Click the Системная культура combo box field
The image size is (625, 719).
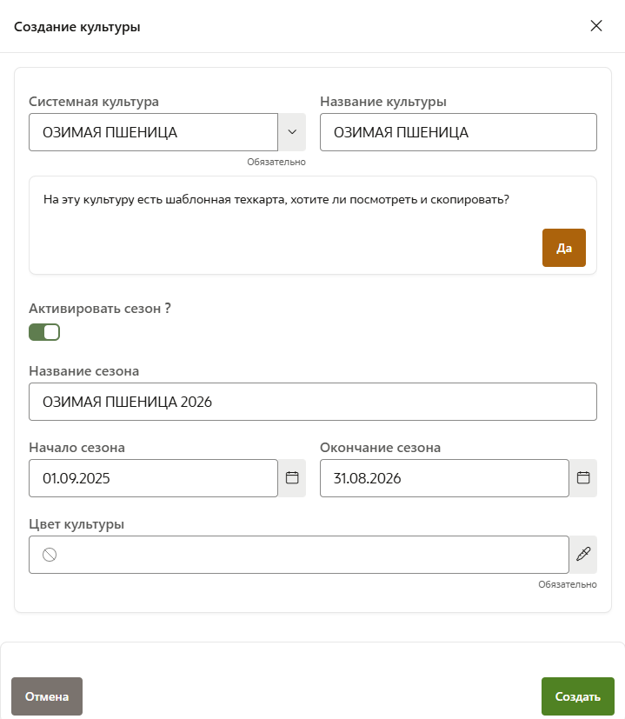tap(153, 132)
